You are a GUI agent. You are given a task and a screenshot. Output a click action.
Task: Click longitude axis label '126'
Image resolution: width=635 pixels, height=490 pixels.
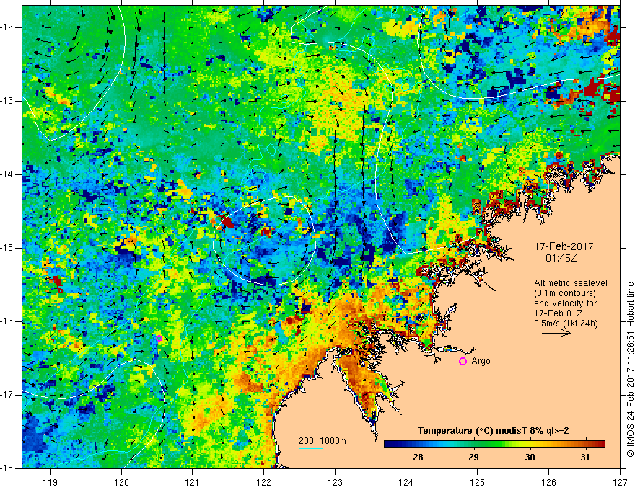click(x=548, y=482)
